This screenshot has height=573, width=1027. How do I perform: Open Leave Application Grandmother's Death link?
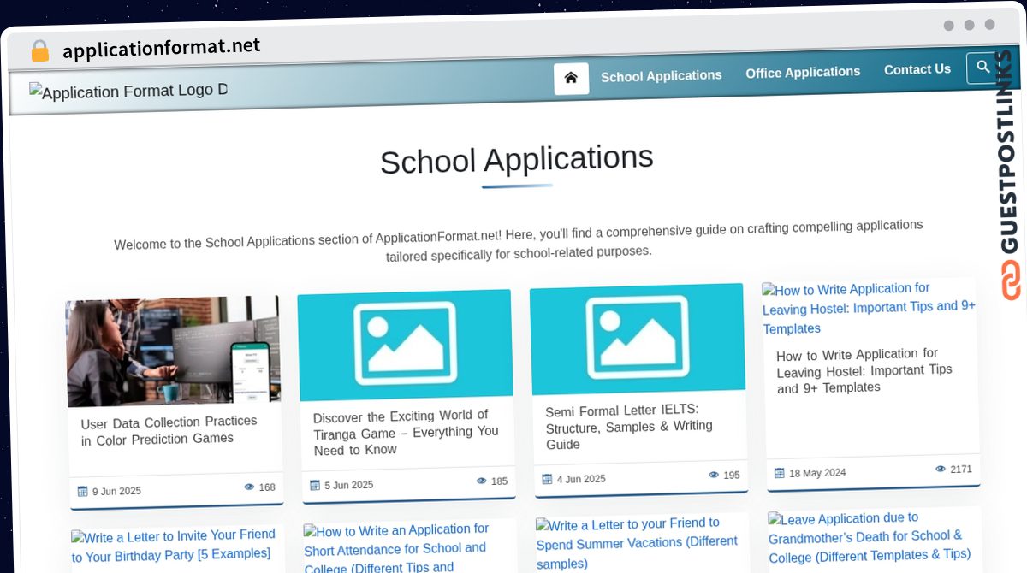tap(870, 537)
